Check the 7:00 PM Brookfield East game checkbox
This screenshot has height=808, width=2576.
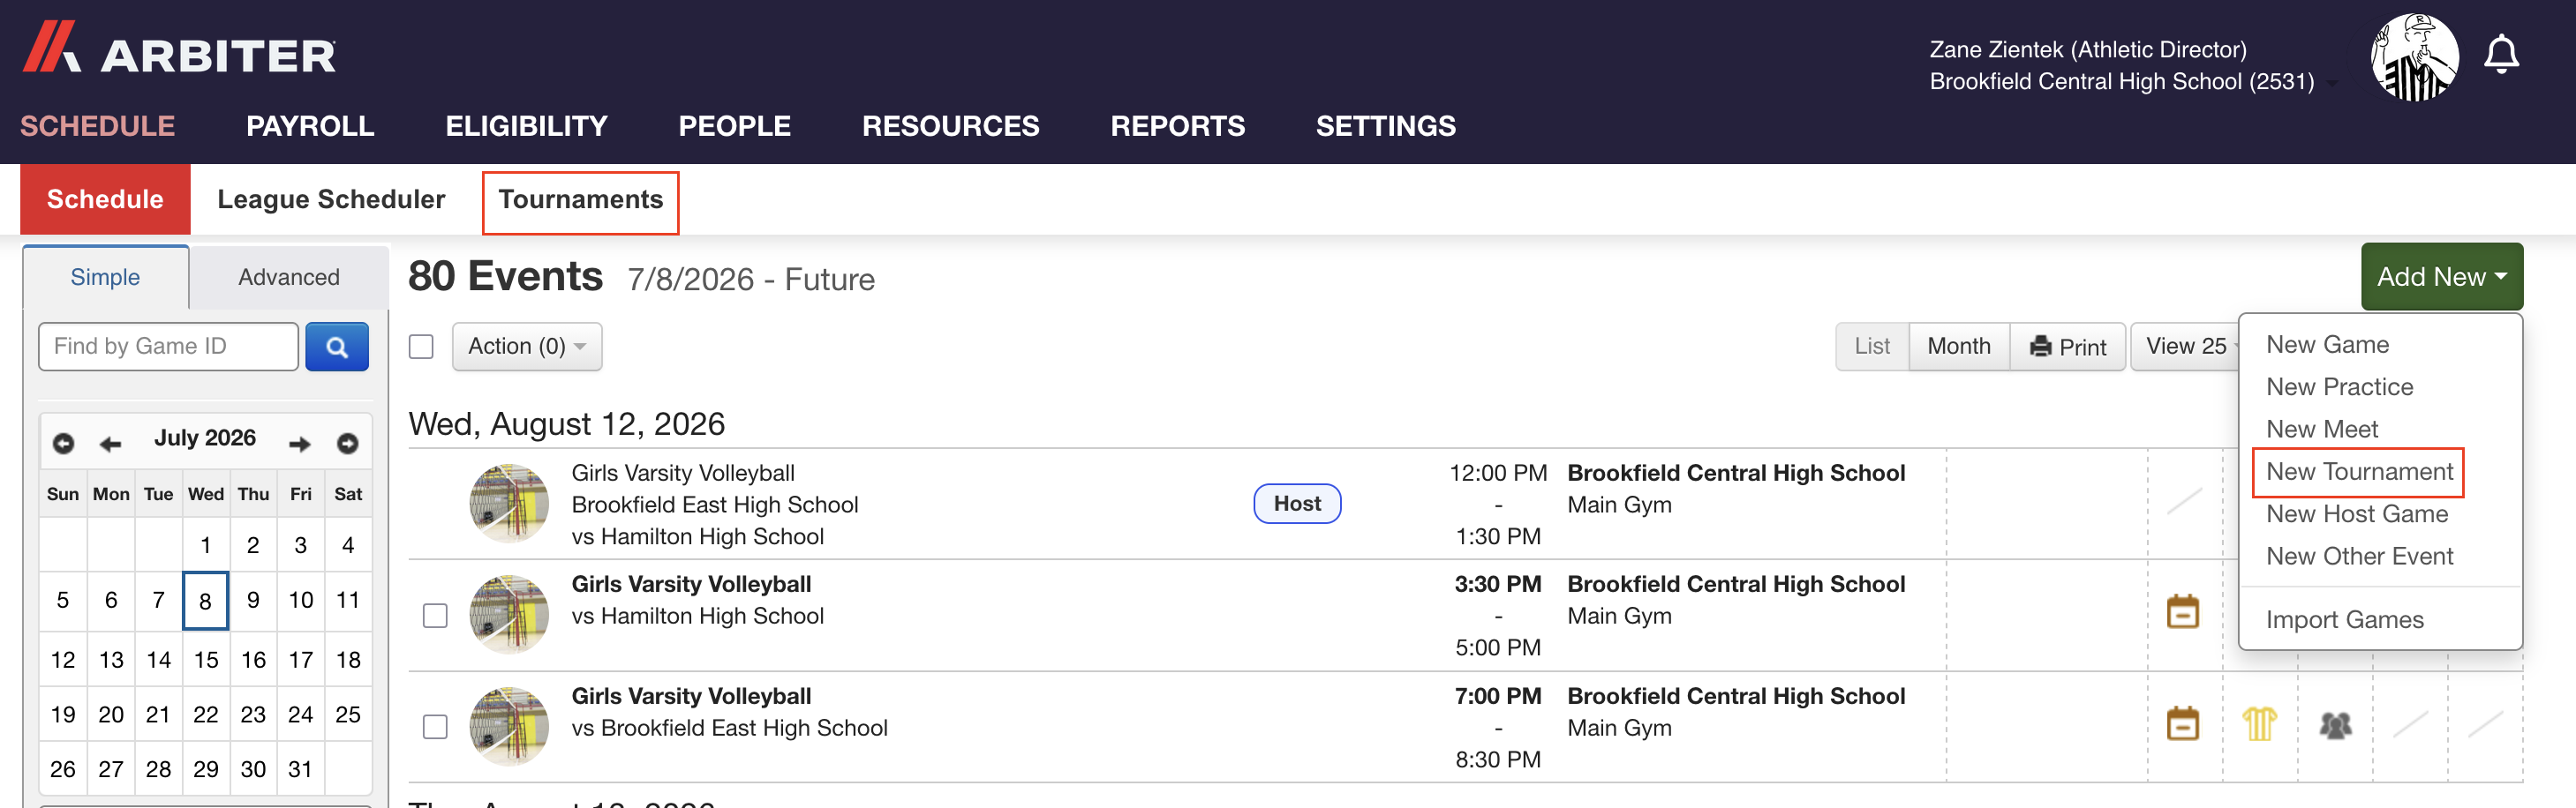(x=435, y=726)
